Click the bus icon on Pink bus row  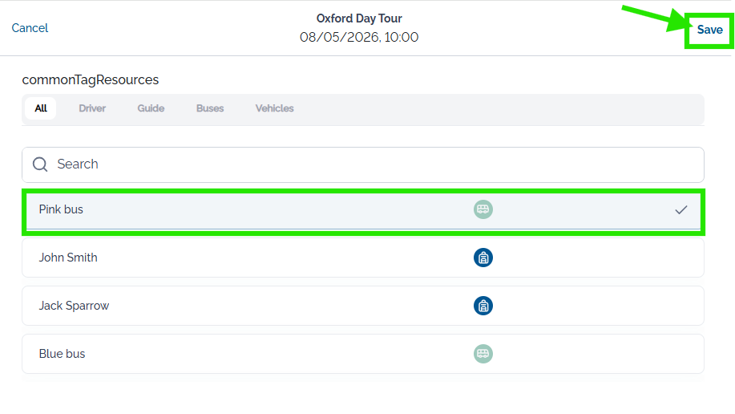[x=483, y=209]
